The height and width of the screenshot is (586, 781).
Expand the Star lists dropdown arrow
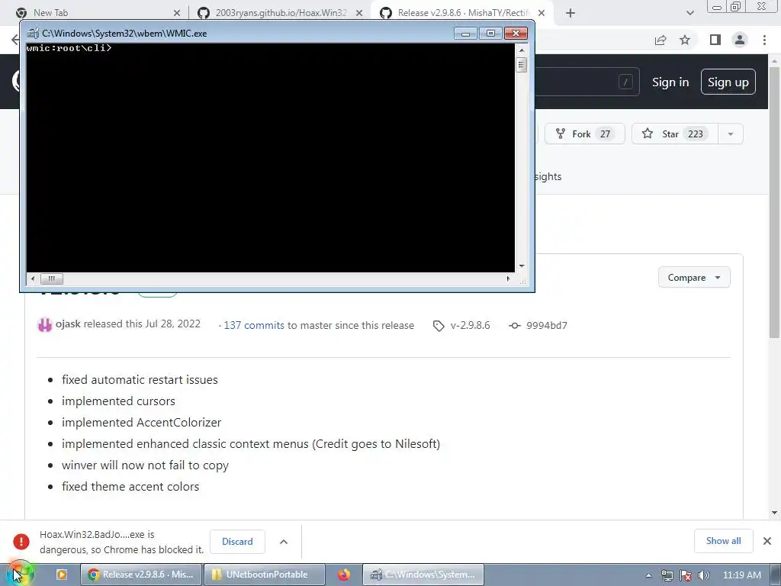pyautogui.click(x=731, y=134)
